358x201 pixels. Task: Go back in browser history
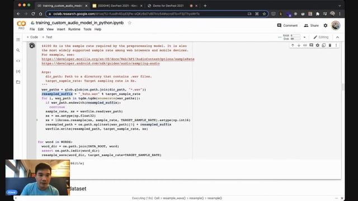click(18, 14)
